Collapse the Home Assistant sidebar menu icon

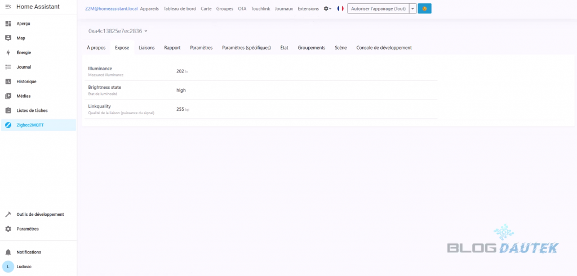click(x=8, y=7)
